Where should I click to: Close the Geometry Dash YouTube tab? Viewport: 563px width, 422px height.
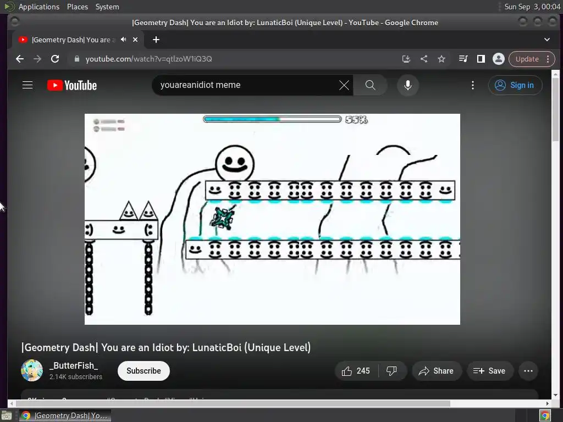coord(135,40)
